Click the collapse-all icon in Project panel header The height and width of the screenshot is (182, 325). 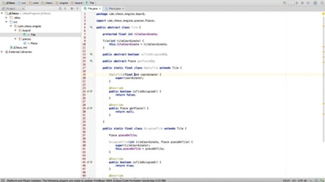(66, 9)
